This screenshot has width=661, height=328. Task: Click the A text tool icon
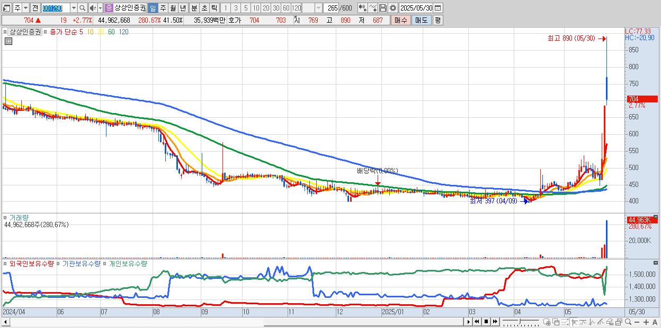pos(655,322)
